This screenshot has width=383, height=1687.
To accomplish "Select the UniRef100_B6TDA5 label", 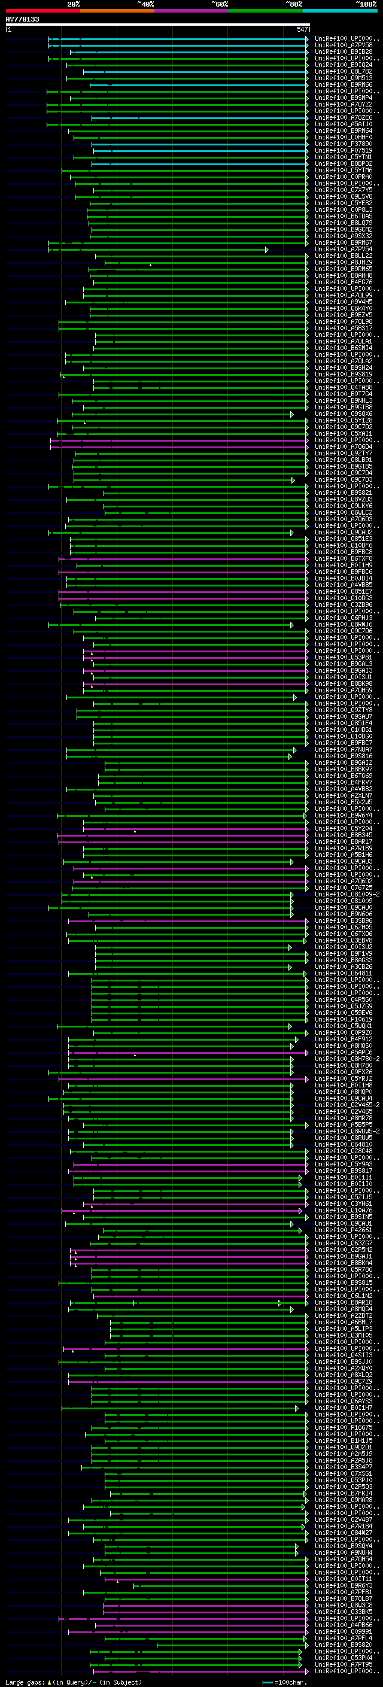I will tap(344, 216).
